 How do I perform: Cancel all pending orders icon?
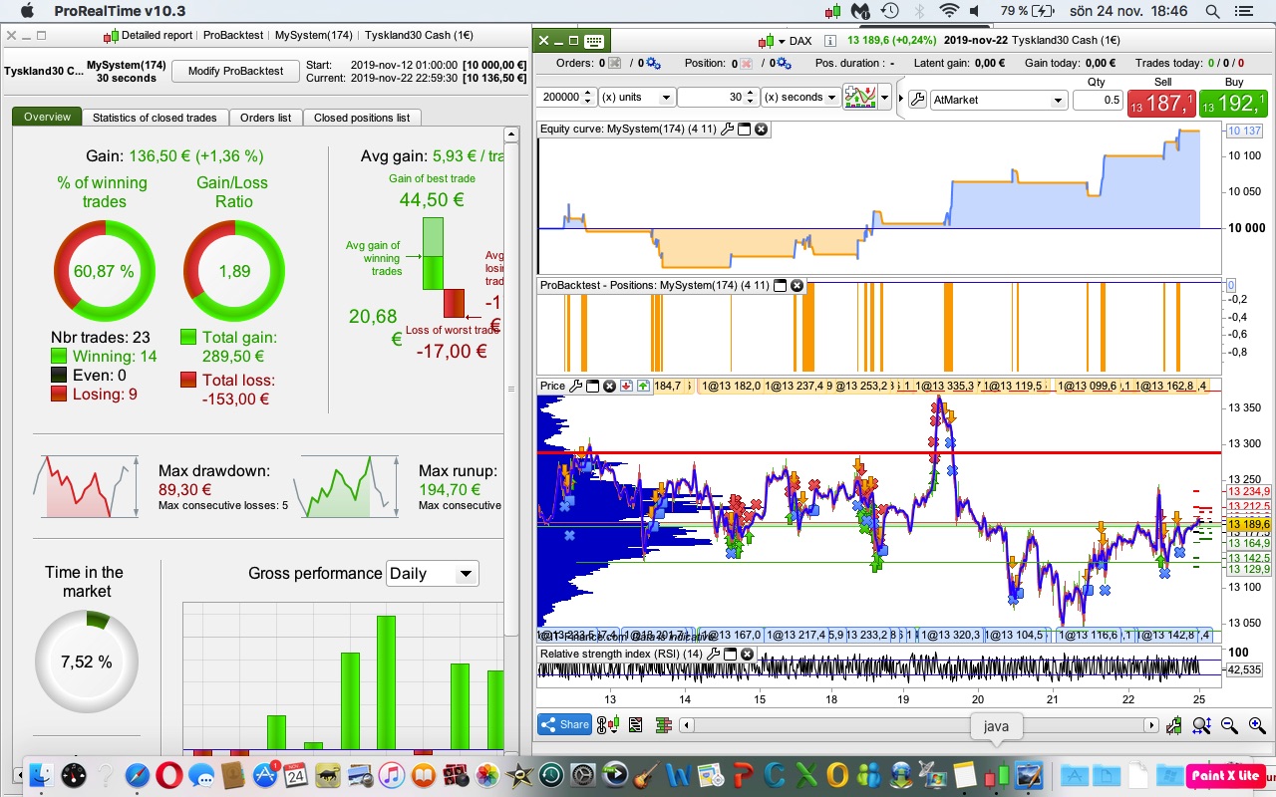(x=615, y=64)
